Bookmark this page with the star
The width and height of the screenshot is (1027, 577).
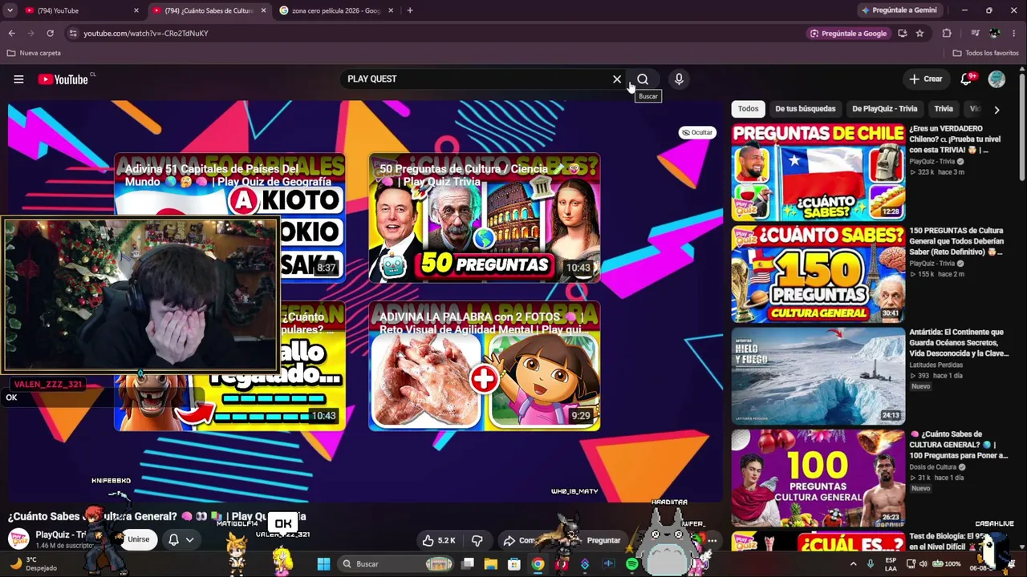[919, 33]
